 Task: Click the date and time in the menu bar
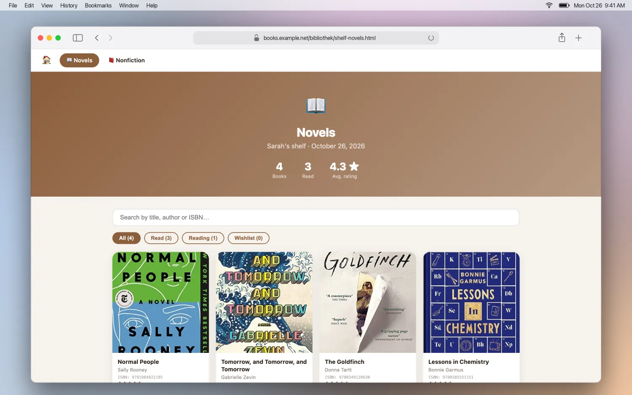tap(599, 5)
